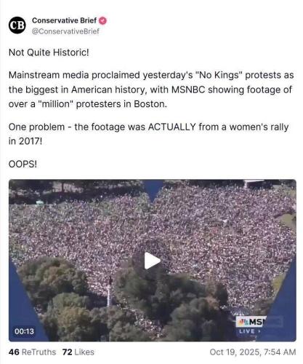Open the Conservative Brief display name
Image resolution: width=303 pixels, height=364 pixels.
tap(64, 20)
